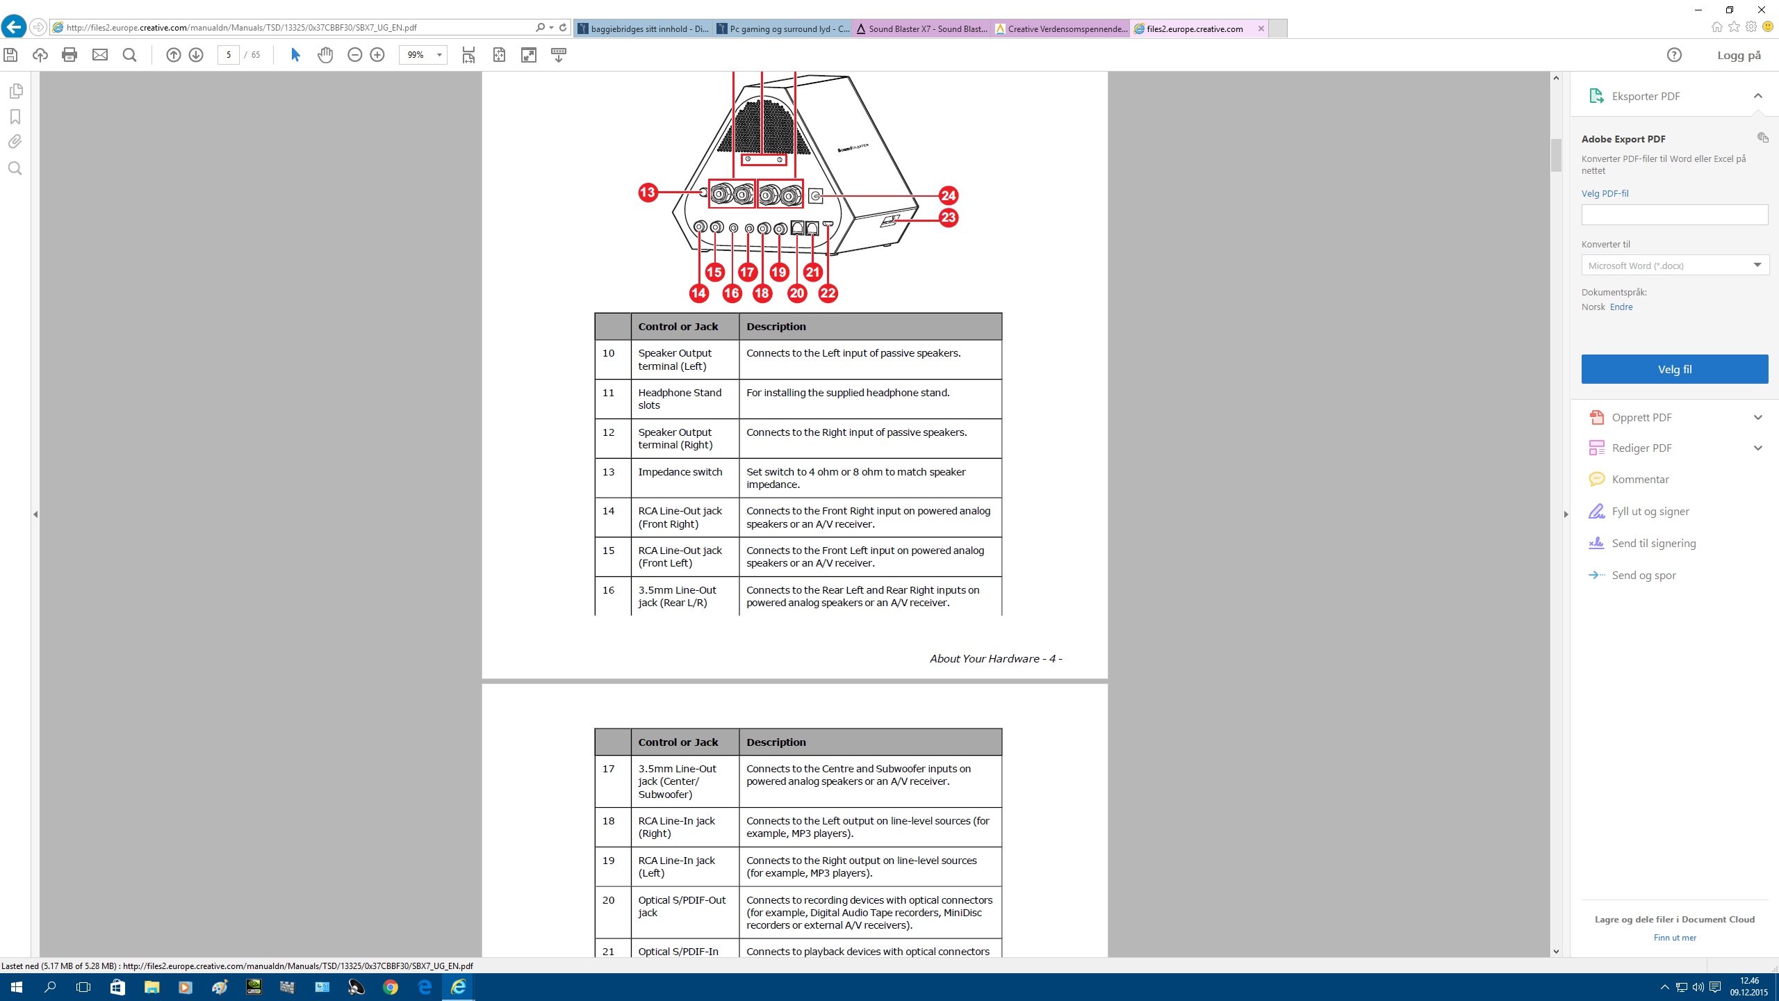Click the fit width scrolling icon
The height and width of the screenshot is (1001, 1779).
(469, 55)
